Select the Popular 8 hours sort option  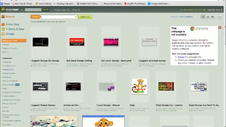pyautogui.click(x=10, y=48)
